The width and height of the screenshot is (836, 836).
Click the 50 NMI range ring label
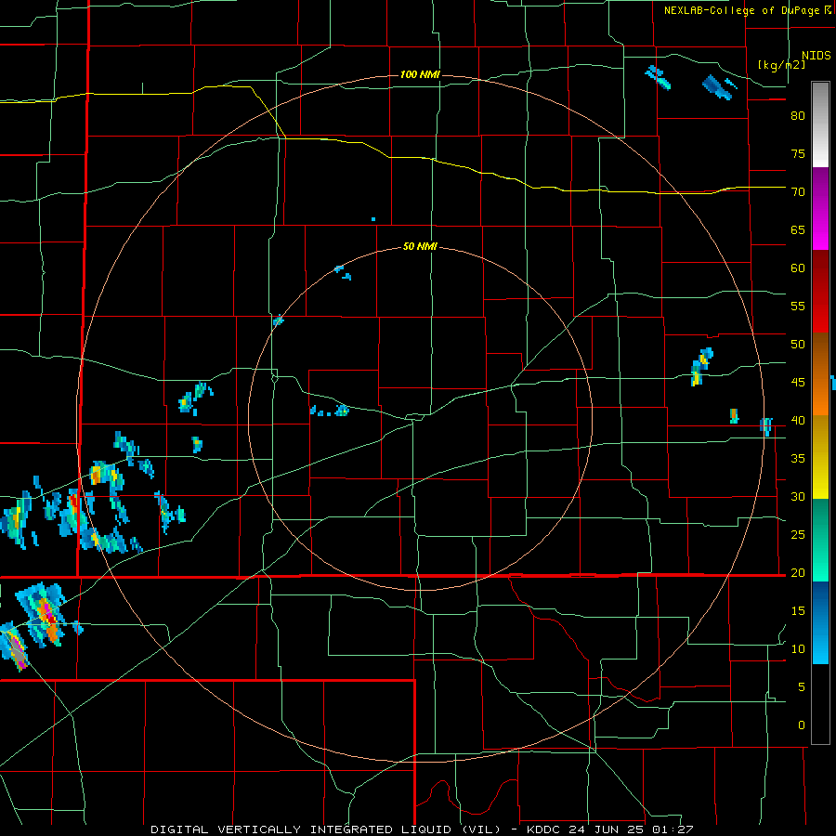(x=420, y=246)
